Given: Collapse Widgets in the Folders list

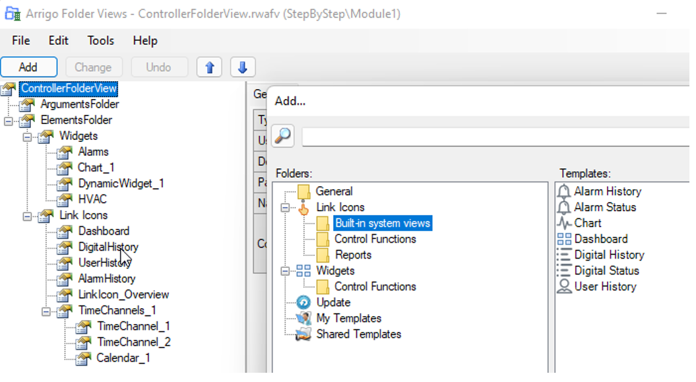Looking at the screenshot, I should [x=285, y=271].
